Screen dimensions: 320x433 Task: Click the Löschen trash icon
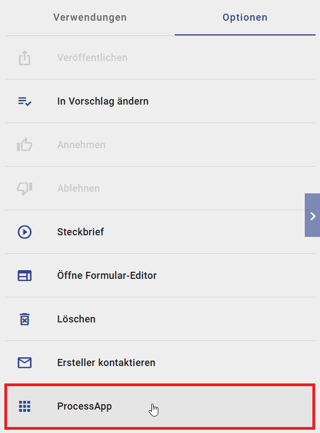24,319
